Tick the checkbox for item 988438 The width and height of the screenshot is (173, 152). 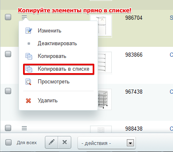tap(8, 128)
